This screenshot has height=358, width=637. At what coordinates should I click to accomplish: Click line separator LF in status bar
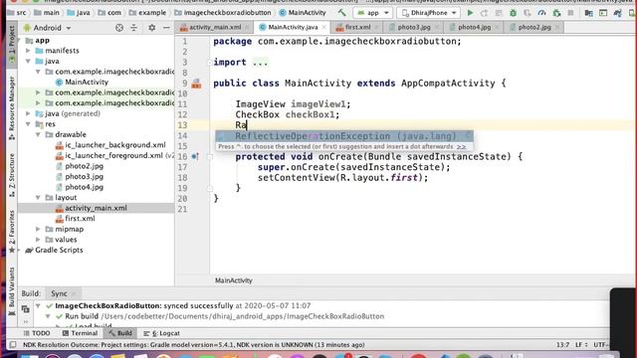[581, 345]
